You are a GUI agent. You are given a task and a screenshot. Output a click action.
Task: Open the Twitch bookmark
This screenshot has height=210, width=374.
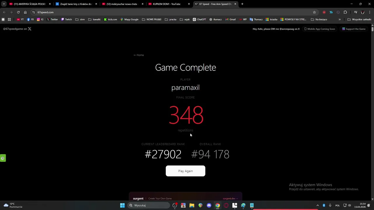(x=66, y=20)
